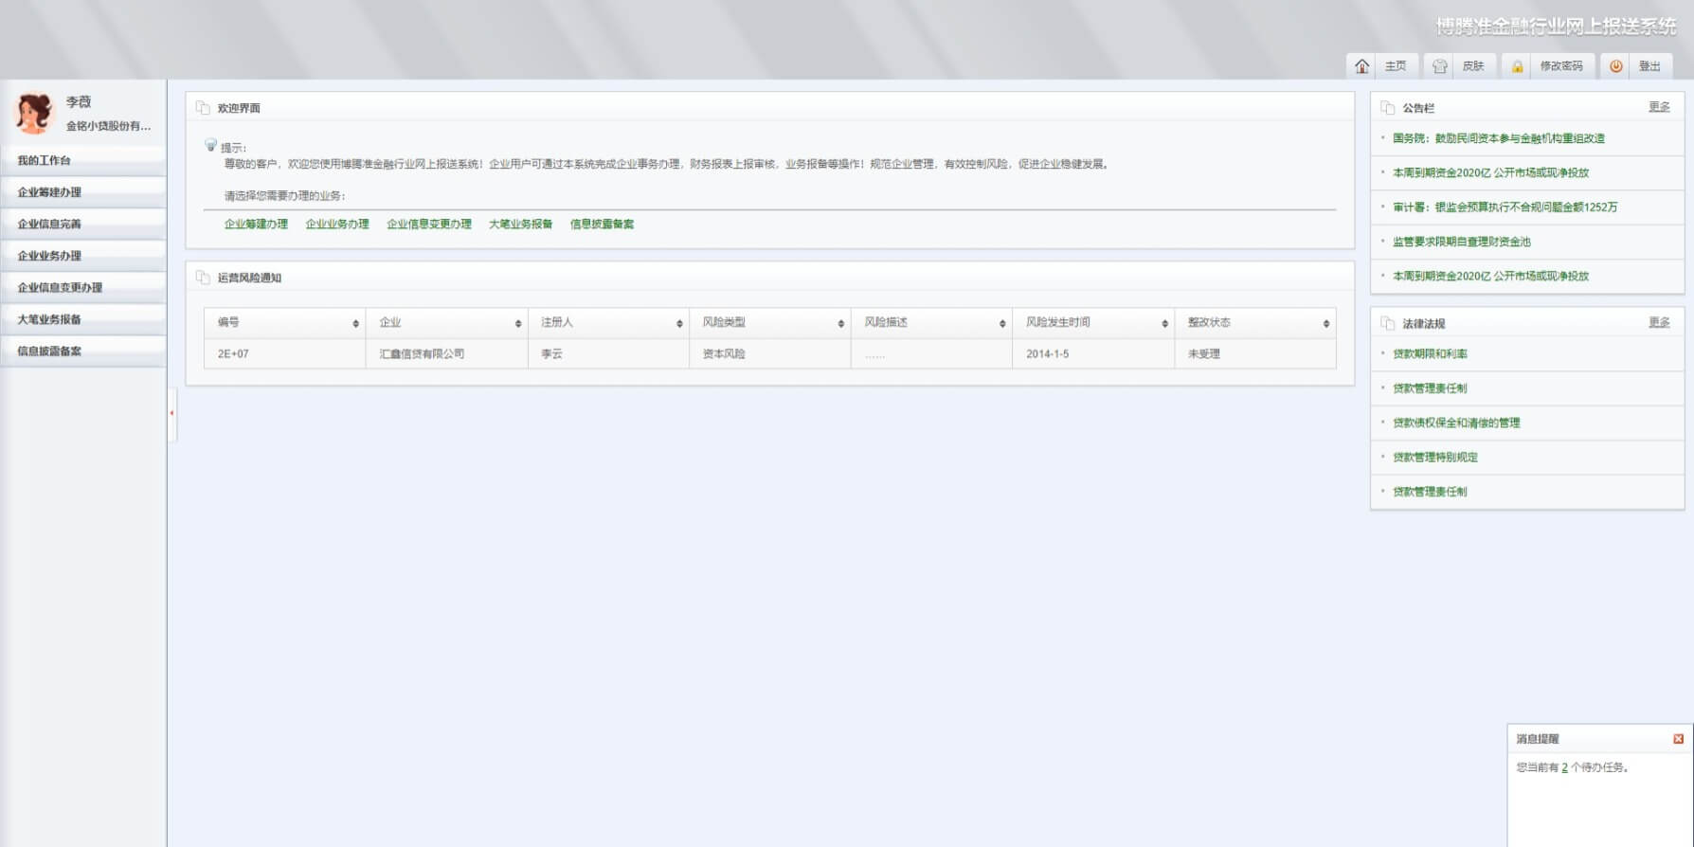
Task: Click the 企业筹建办理 green link
Action: coord(256,225)
